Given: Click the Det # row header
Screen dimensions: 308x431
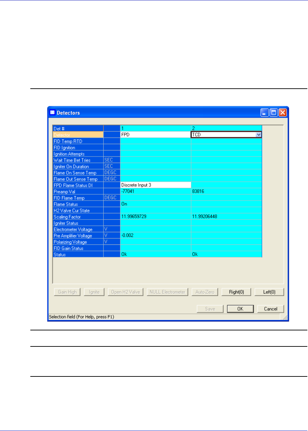Looking at the screenshot, I should click(78, 129).
